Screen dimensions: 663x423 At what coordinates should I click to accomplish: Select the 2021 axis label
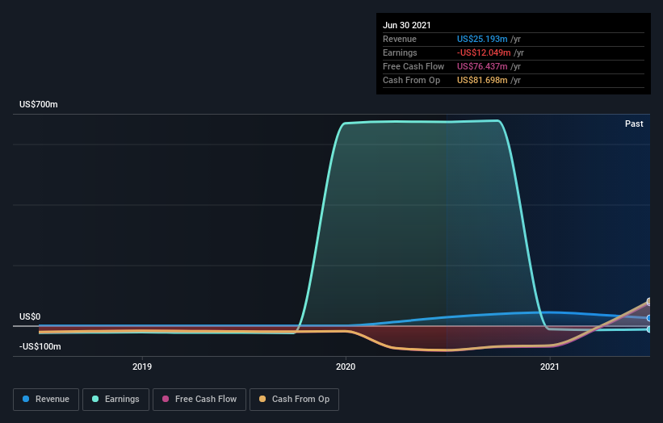coord(550,366)
